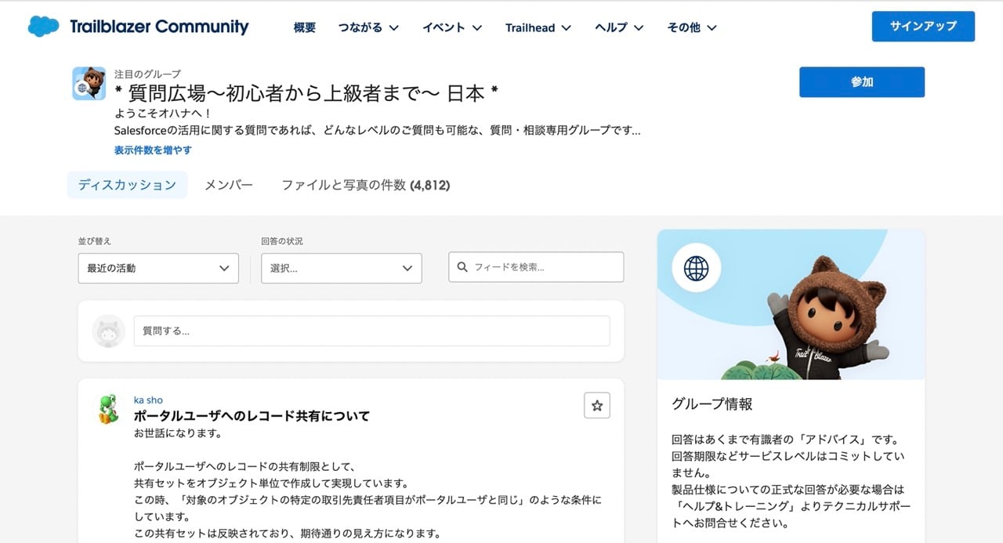Click the globe icon on group banner
1003x543 pixels.
pos(696,268)
